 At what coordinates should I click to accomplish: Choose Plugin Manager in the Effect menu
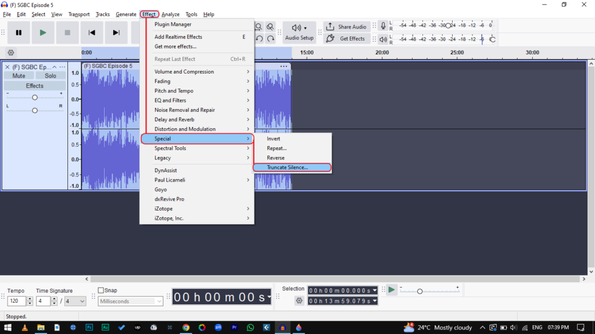(x=173, y=24)
